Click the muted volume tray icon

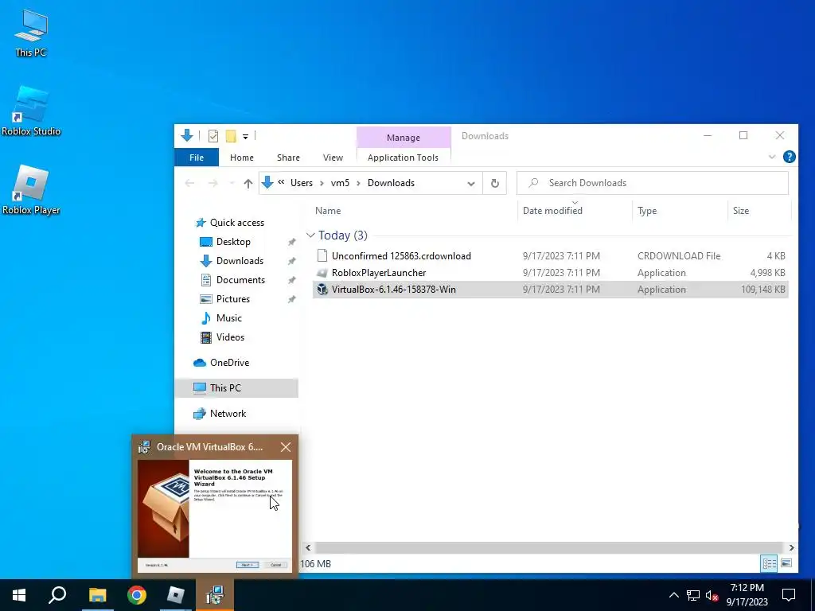point(712,595)
